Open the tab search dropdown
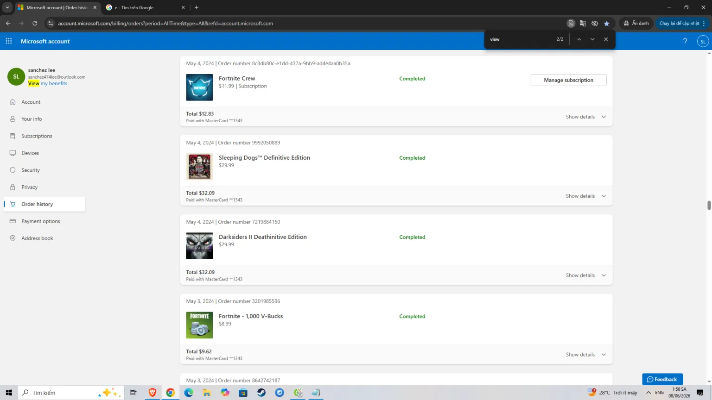The image size is (712, 400). (x=7, y=7)
